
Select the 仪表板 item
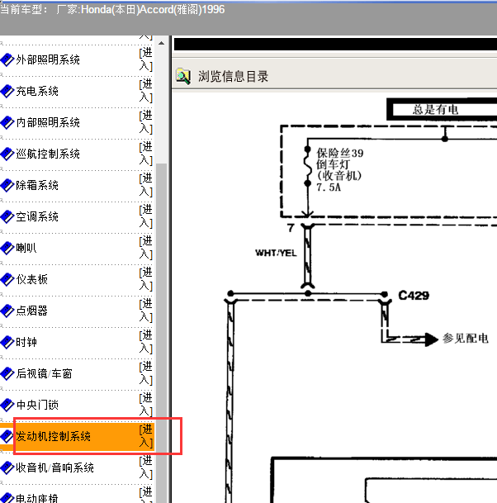pos(31,279)
